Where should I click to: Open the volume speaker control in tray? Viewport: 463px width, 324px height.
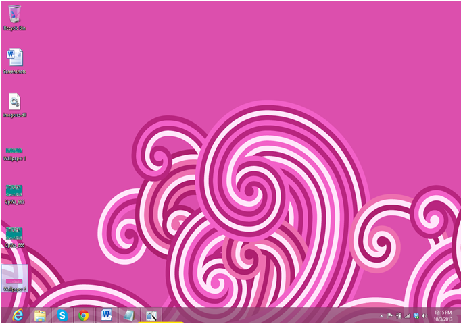(x=424, y=315)
